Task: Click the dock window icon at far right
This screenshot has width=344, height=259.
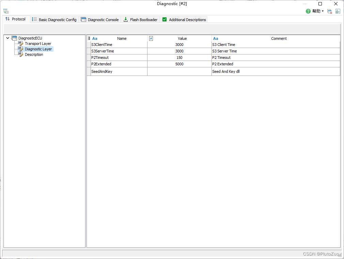Action: [x=338, y=12]
